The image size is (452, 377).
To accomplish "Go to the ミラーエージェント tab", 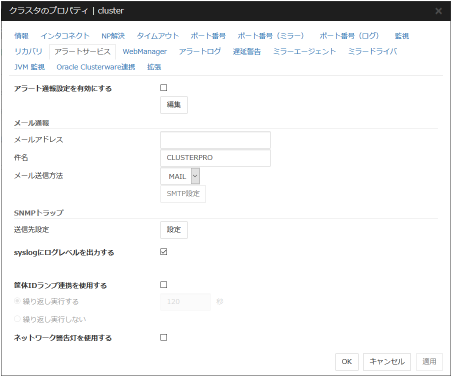I will pyautogui.click(x=304, y=51).
